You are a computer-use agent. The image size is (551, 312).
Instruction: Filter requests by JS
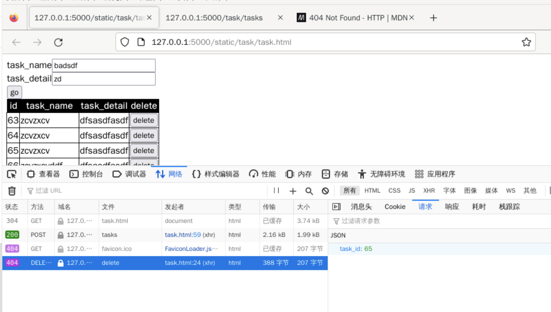point(412,191)
